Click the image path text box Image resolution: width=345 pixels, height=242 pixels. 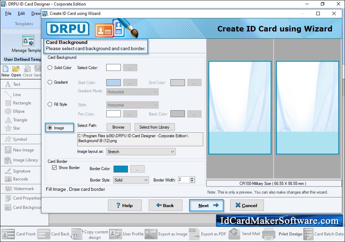click(x=140, y=139)
